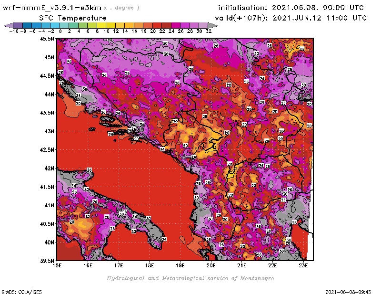Click the 39.5N latitude axis label
The width and height of the screenshot is (381, 295).
point(47,261)
